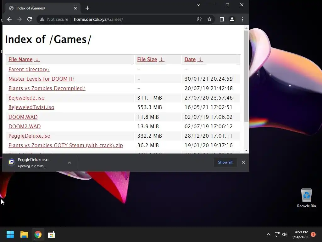Select the Recycle Bin desktop icon
Image resolution: width=322 pixels, height=242 pixels.
click(306, 198)
